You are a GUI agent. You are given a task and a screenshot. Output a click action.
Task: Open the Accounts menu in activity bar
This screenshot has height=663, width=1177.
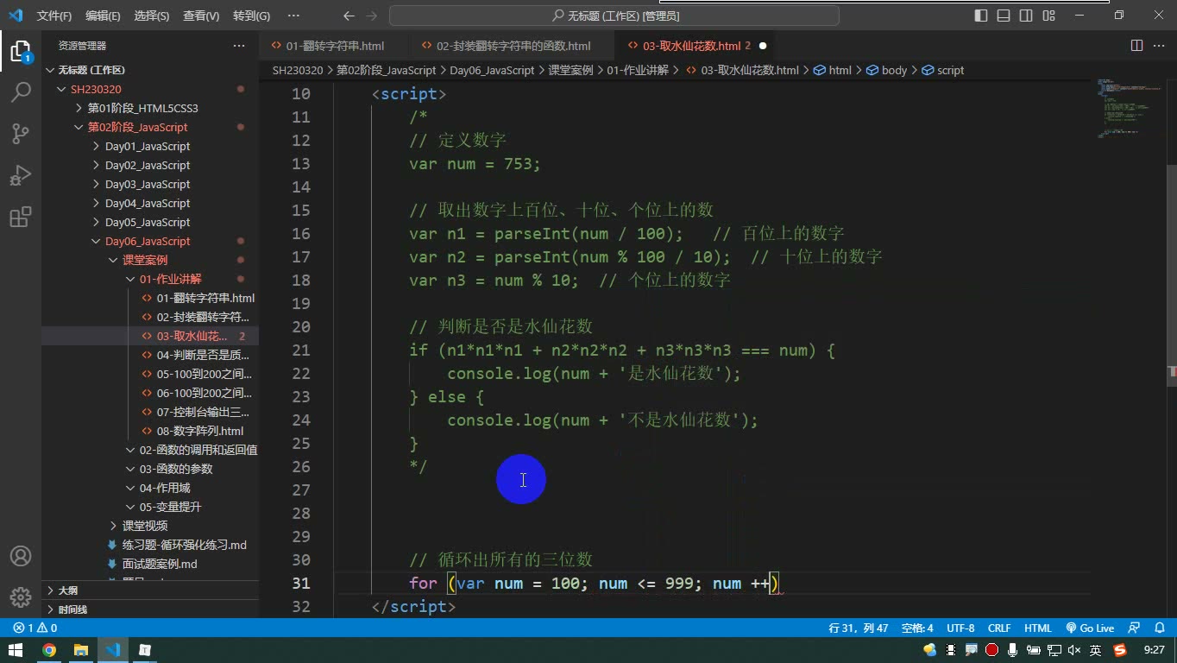21,556
